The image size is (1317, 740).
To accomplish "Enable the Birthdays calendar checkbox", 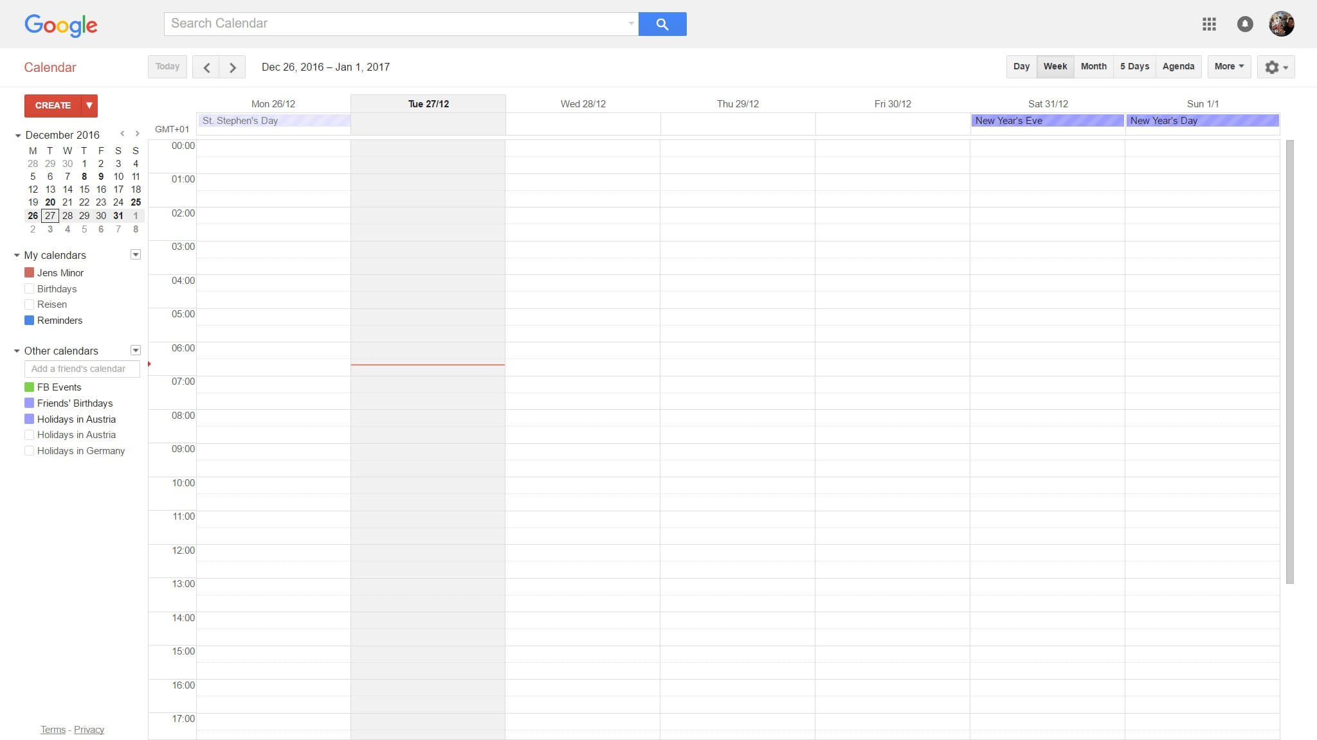I will [29, 289].
